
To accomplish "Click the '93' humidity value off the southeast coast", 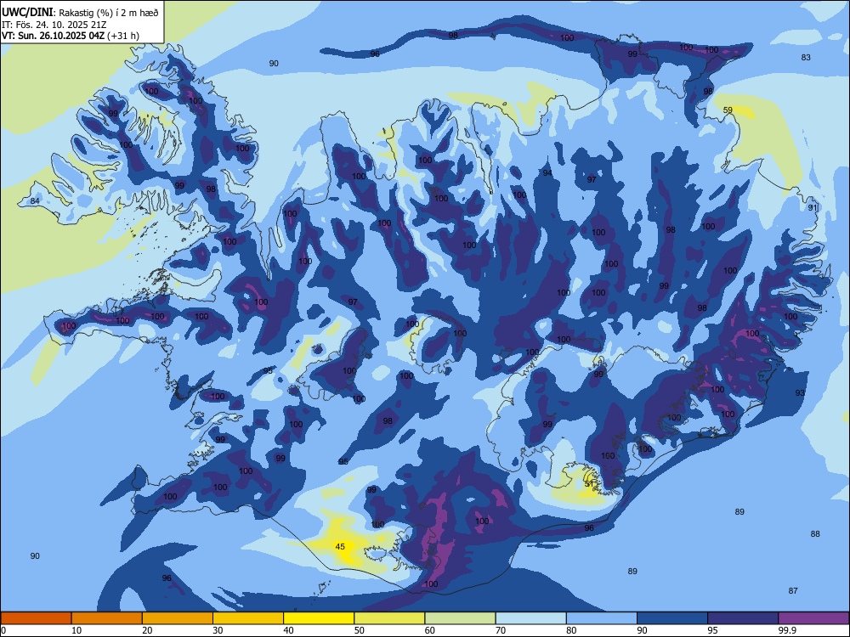I will [x=800, y=392].
